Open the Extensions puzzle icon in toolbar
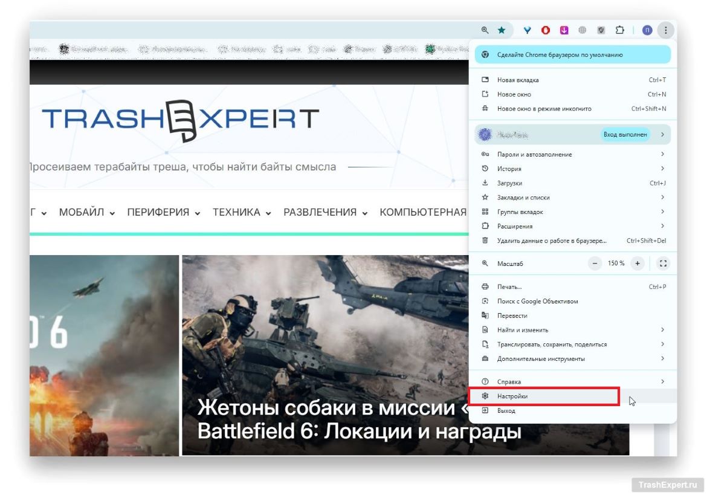The image size is (707, 495). (619, 30)
